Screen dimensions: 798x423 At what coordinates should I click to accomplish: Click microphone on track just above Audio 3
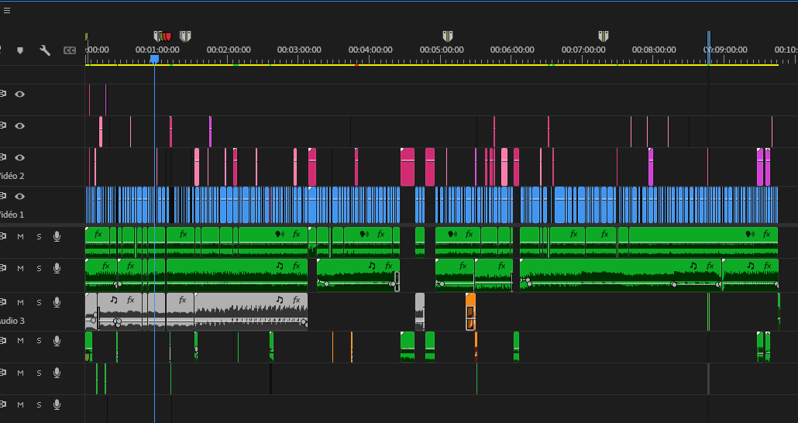(x=57, y=268)
